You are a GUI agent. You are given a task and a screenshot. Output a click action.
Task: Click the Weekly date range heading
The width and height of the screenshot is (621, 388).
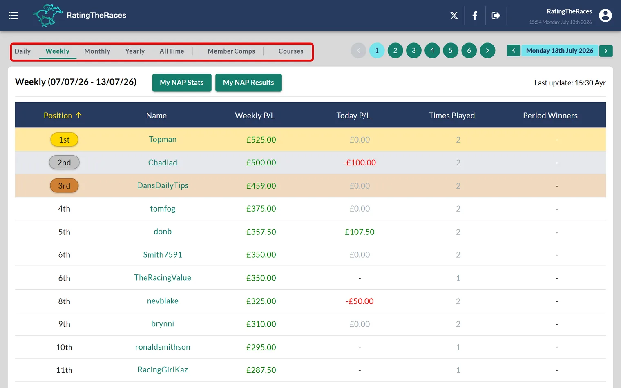click(x=76, y=82)
